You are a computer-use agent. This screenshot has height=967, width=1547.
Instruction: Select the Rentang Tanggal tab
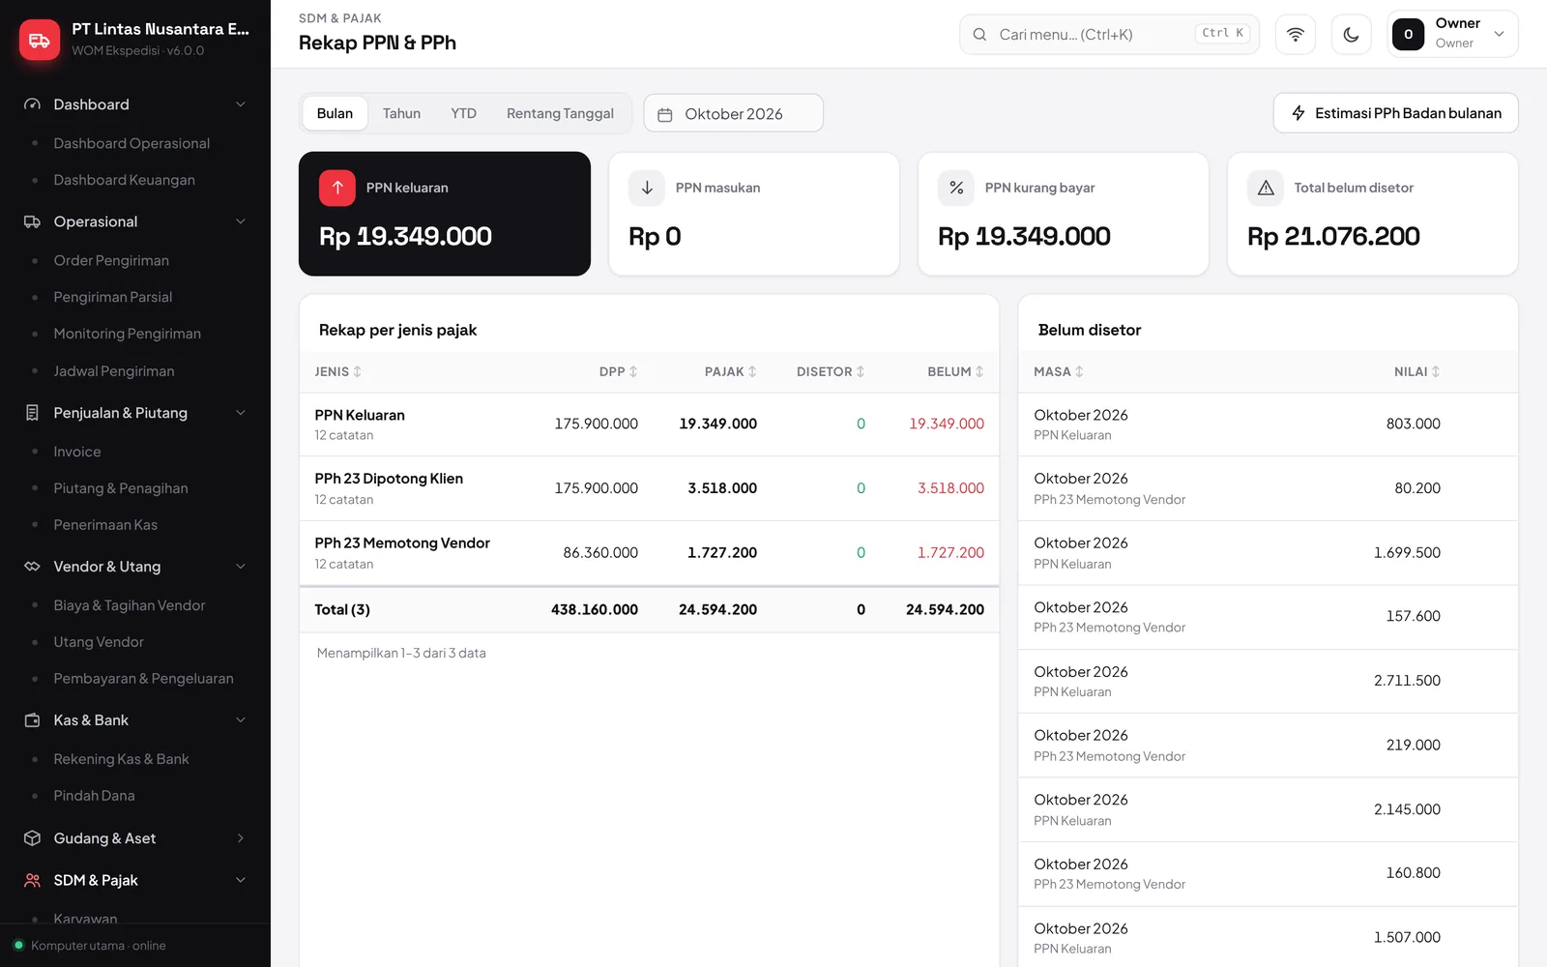coord(560,113)
